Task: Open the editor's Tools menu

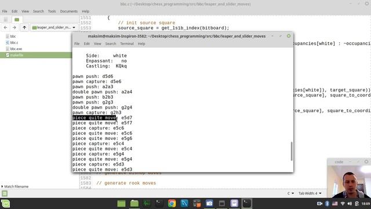Action: tap(52, 12)
